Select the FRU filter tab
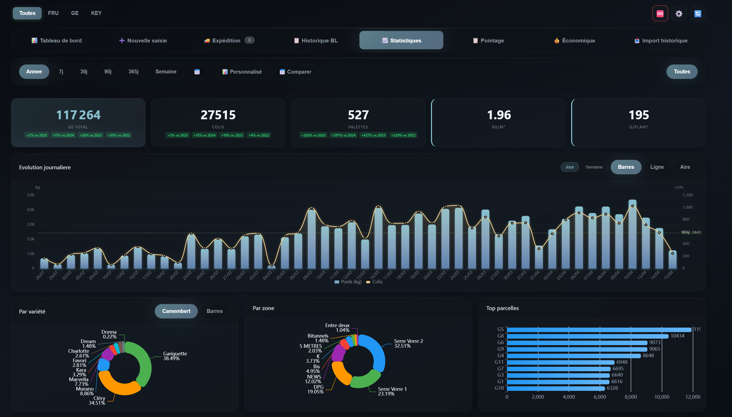The image size is (732, 417). coord(53,13)
